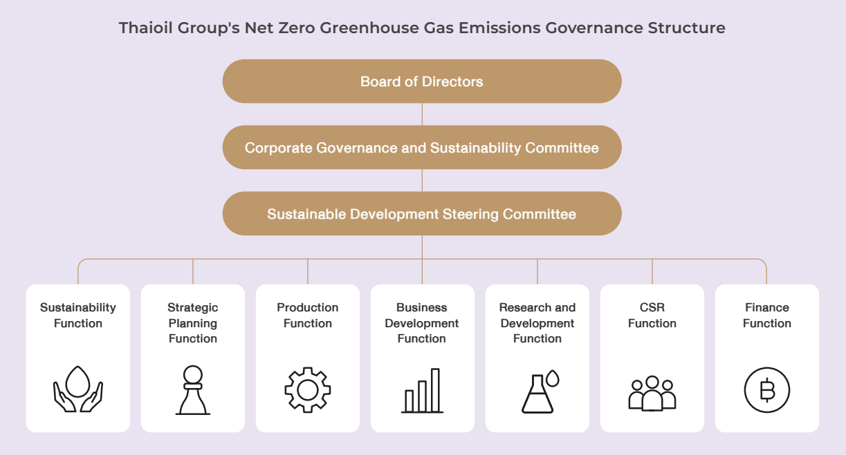Click empty area of Finance Function card

coord(766,349)
